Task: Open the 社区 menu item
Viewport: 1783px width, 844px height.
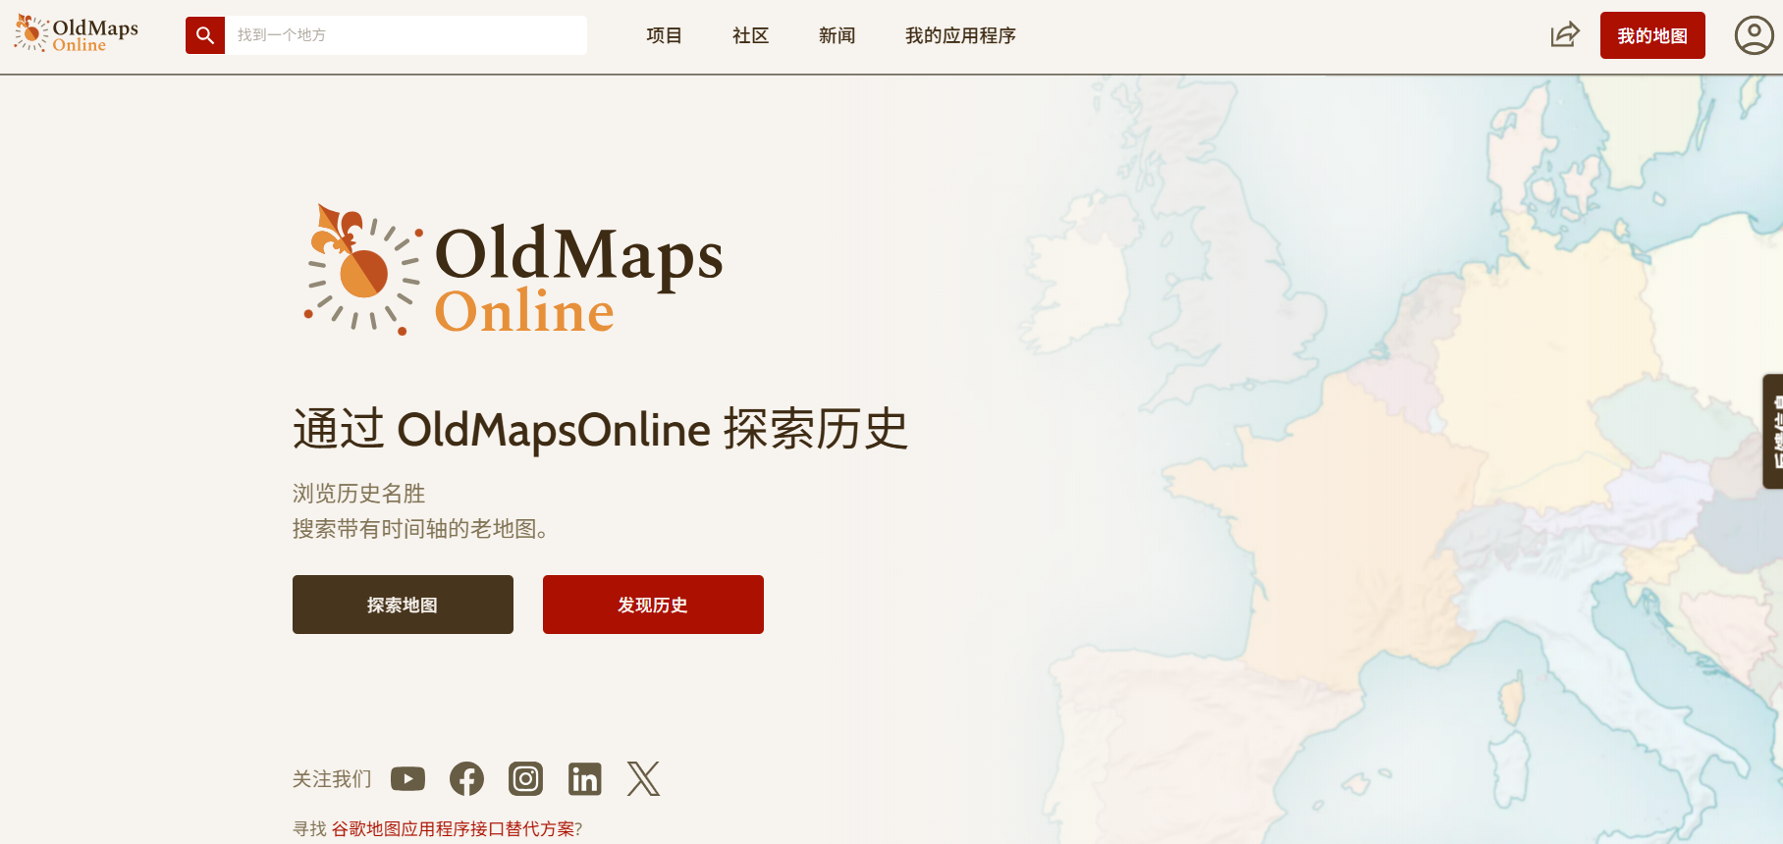Action: click(x=750, y=35)
